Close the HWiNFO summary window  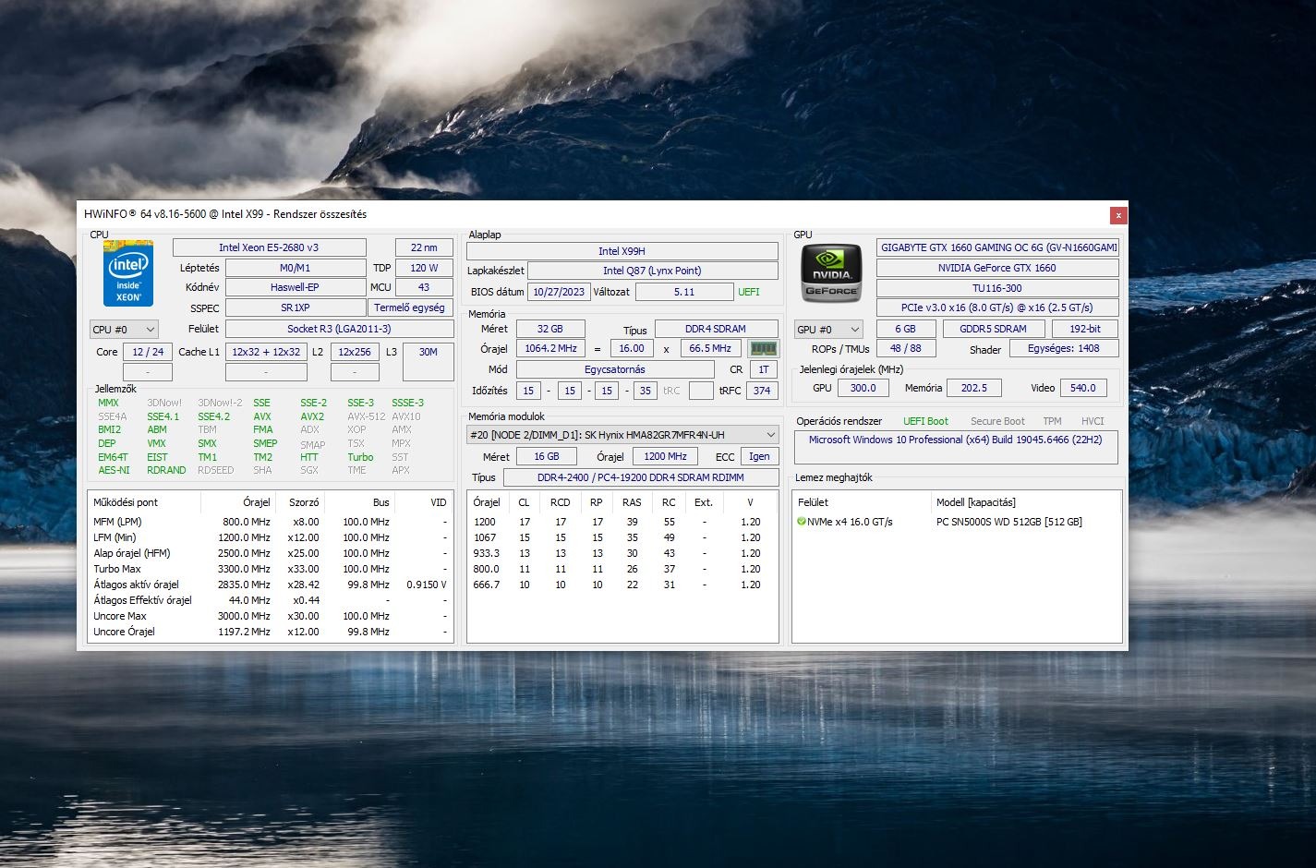[x=1118, y=215]
